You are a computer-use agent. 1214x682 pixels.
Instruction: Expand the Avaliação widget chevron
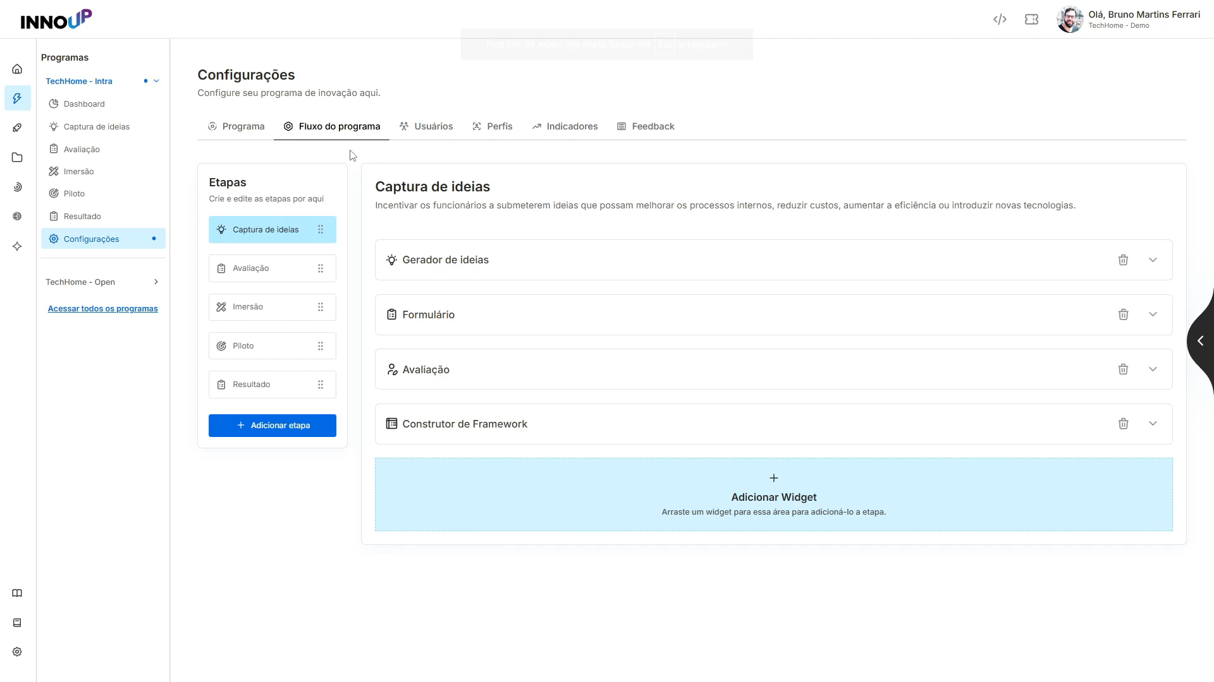[1153, 369]
